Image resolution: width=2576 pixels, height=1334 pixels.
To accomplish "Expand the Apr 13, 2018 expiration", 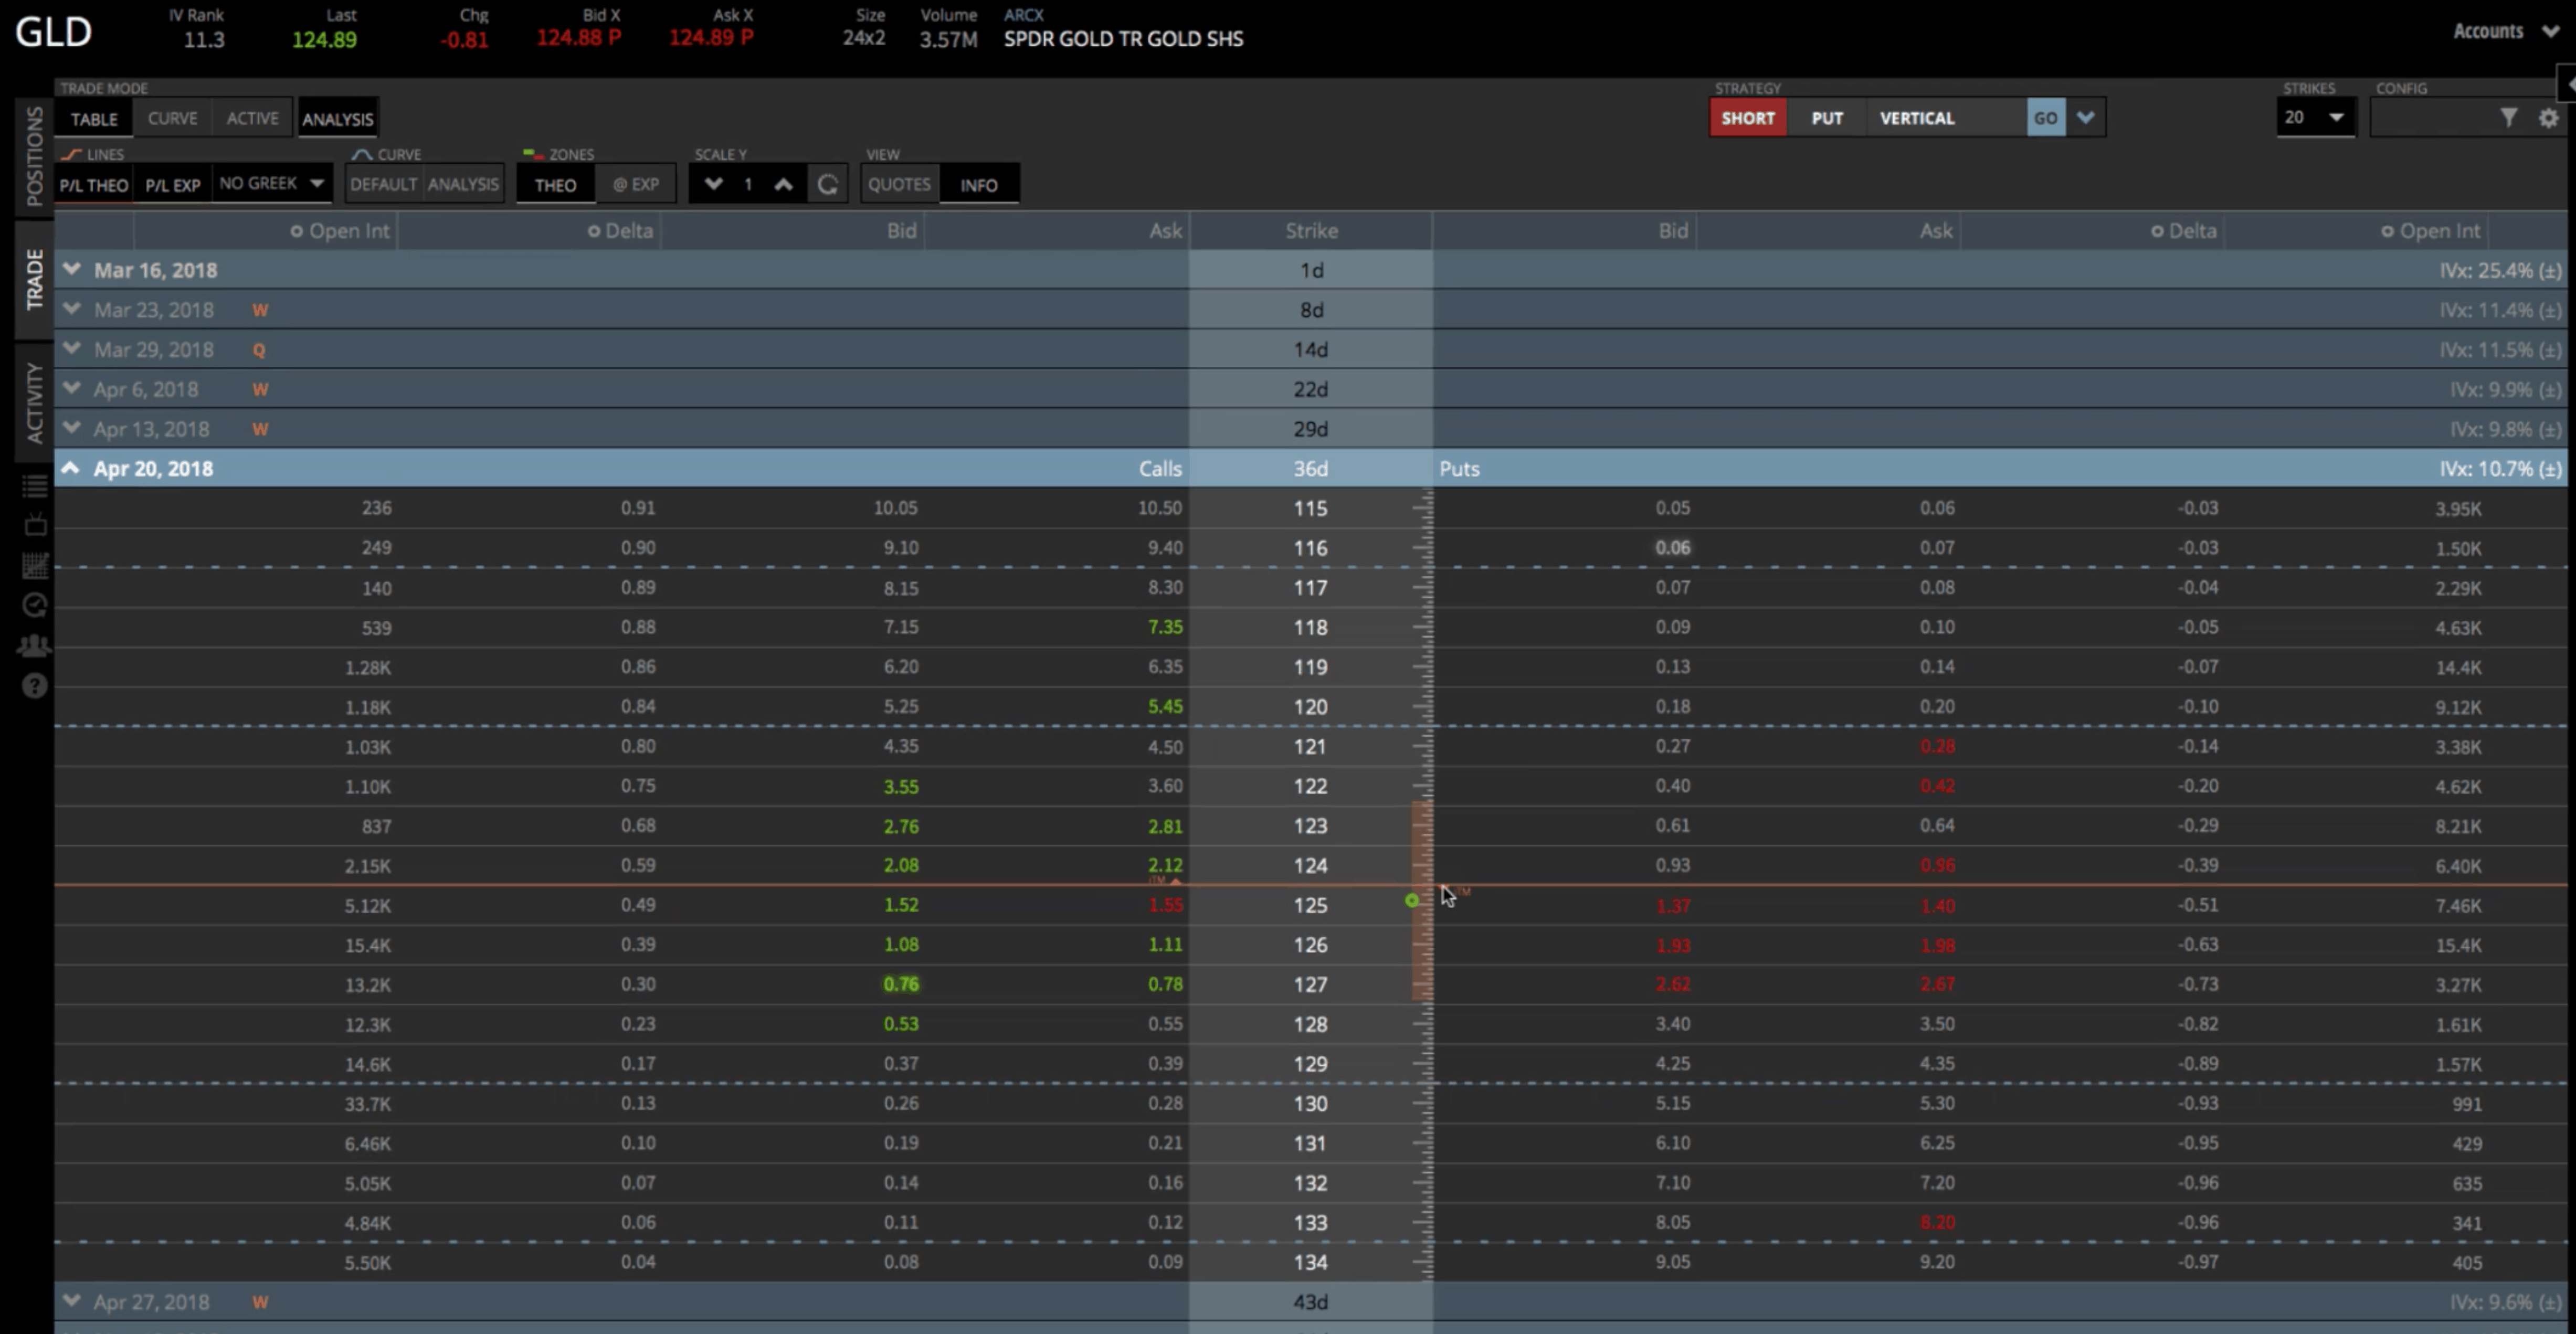I will point(71,429).
